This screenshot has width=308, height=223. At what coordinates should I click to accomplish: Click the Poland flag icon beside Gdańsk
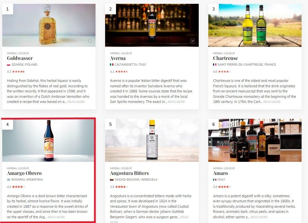click(9, 65)
